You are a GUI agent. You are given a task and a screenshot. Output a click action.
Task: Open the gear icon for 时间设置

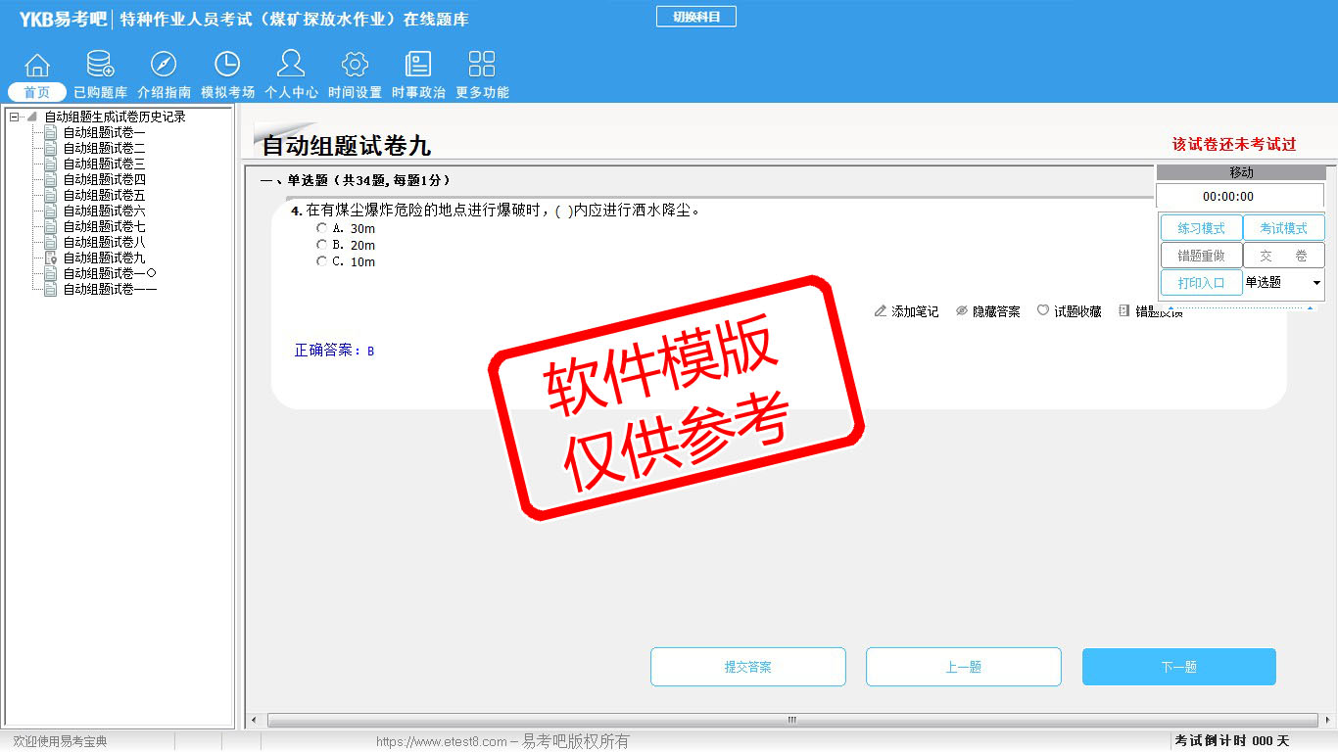tap(355, 66)
